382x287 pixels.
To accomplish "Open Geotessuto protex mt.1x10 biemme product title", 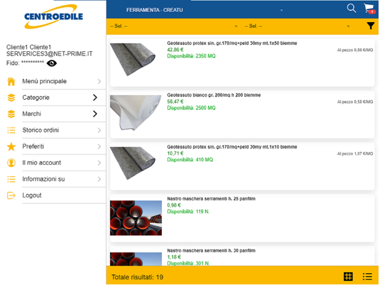I will 232,147.
